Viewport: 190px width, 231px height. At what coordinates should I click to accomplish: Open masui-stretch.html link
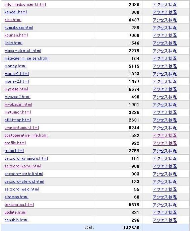point(23,51)
